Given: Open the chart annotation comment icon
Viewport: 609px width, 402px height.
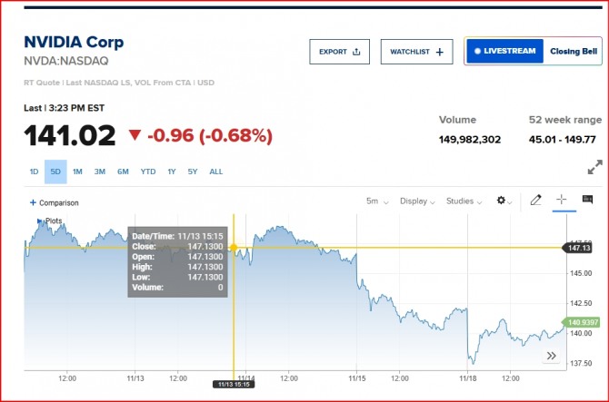Looking at the screenshot, I should pos(587,201).
